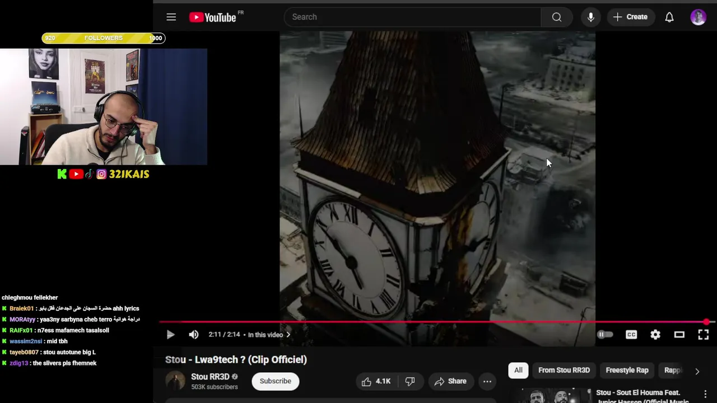Open the notifications bell
This screenshot has width=717, height=403.
pos(669,17)
